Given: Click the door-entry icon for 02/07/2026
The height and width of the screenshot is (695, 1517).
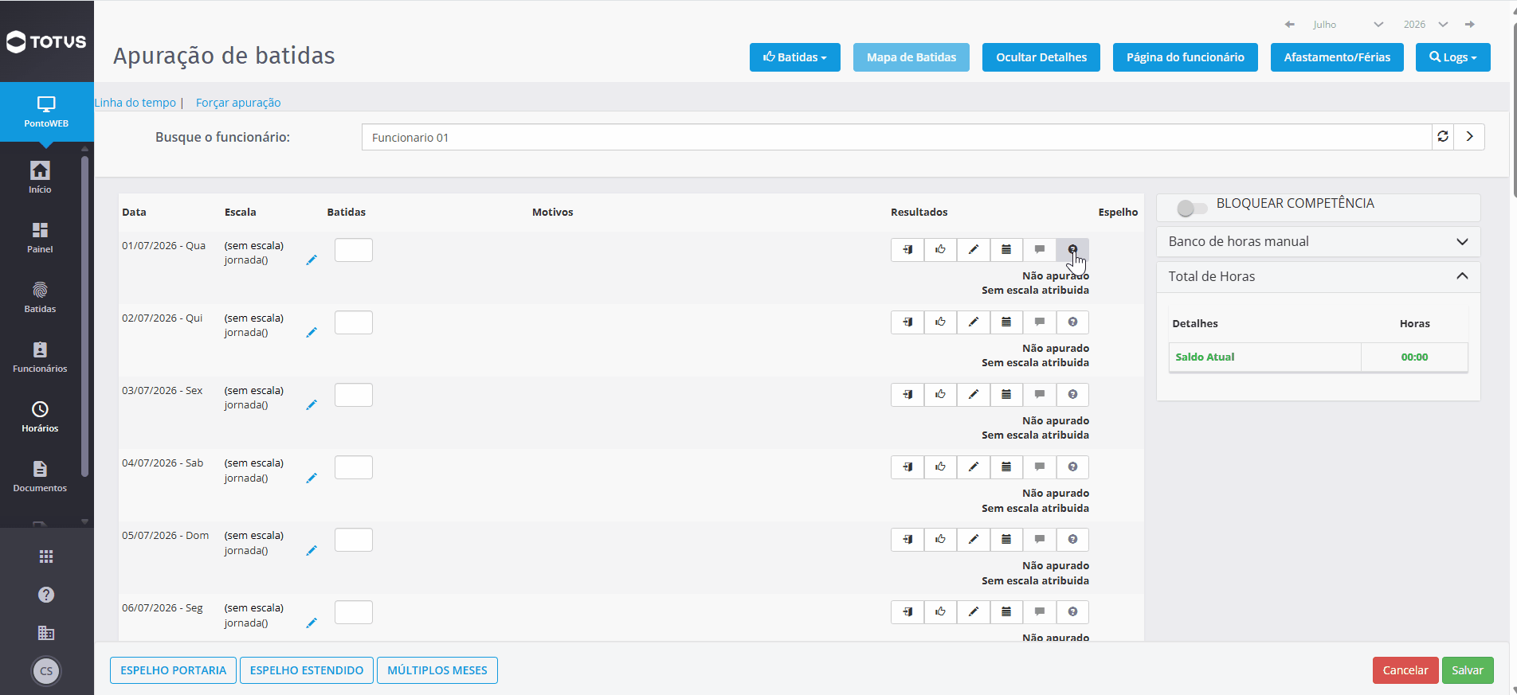Looking at the screenshot, I should click(907, 322).
